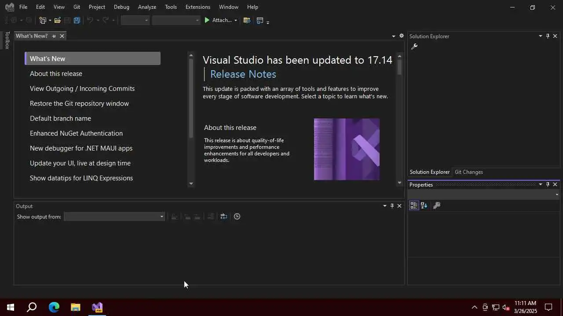Click Visual Studio taskbar icon
The width and height of the screenshot is (563, 316).
[97, 307]
